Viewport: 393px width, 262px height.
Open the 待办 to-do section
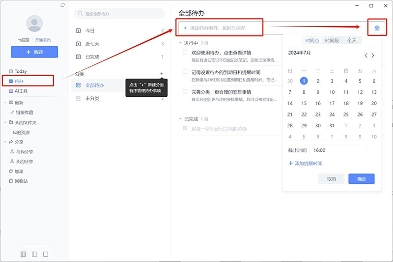pos(16,81)
